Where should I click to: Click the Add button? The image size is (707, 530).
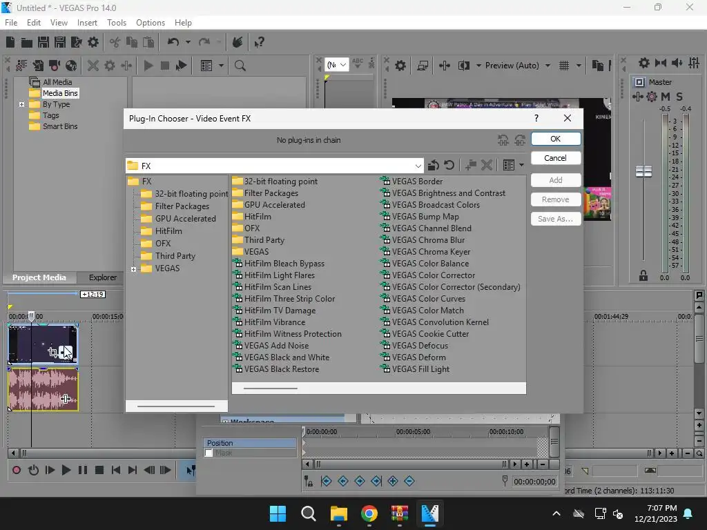(556, 180)
